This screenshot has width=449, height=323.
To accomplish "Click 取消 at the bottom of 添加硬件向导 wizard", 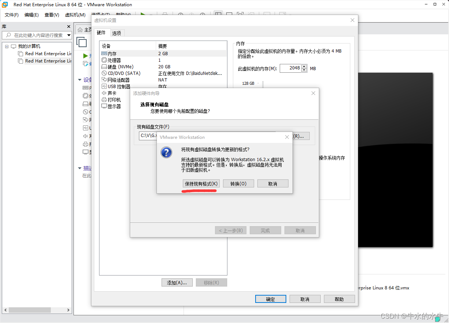I will pos(300,231).
